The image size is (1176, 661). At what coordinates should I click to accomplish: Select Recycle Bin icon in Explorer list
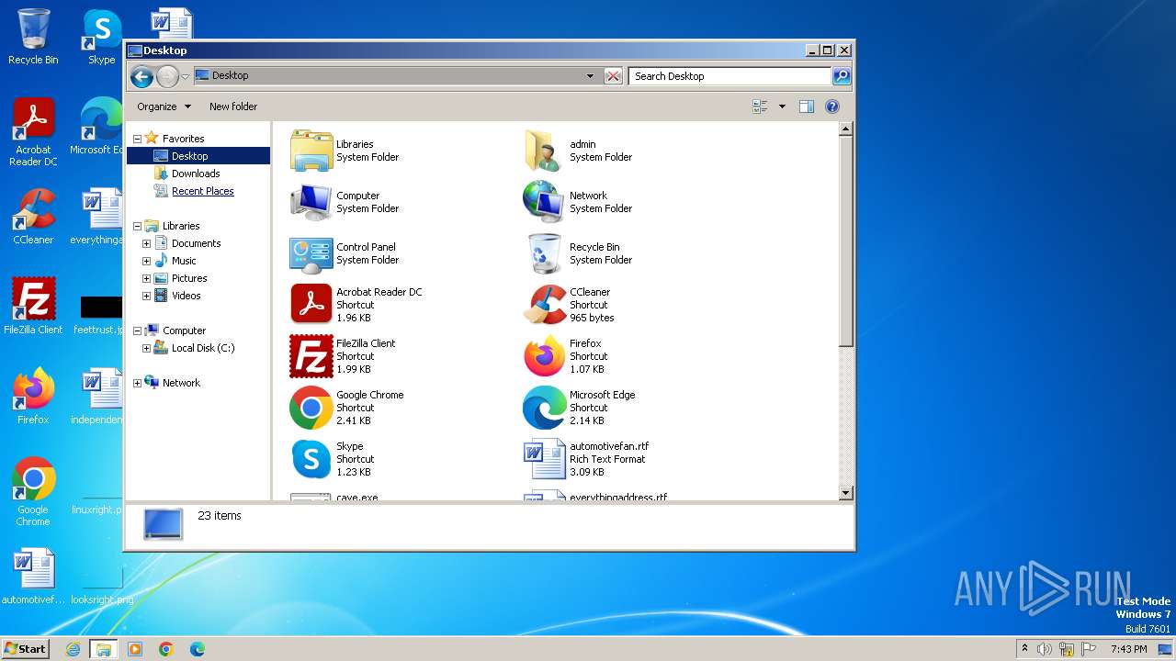(544, 253)
